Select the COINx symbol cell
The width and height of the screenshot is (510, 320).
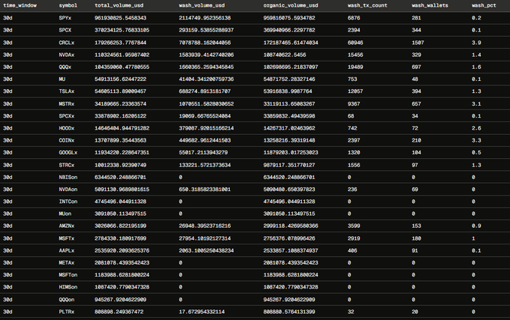point(67,140)
